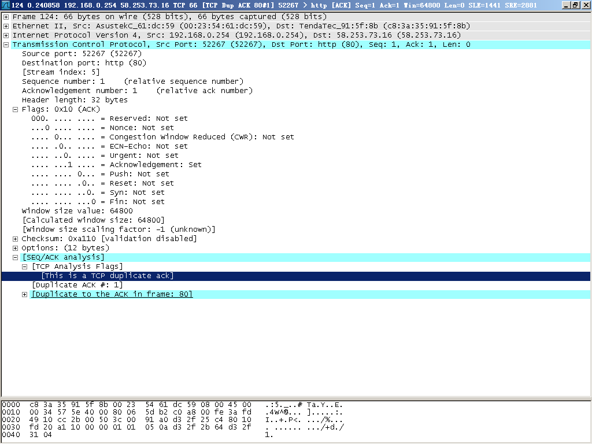Restore down the packet detail window
The width and height of the screenshot is (592, 444).
click(575, 5)
